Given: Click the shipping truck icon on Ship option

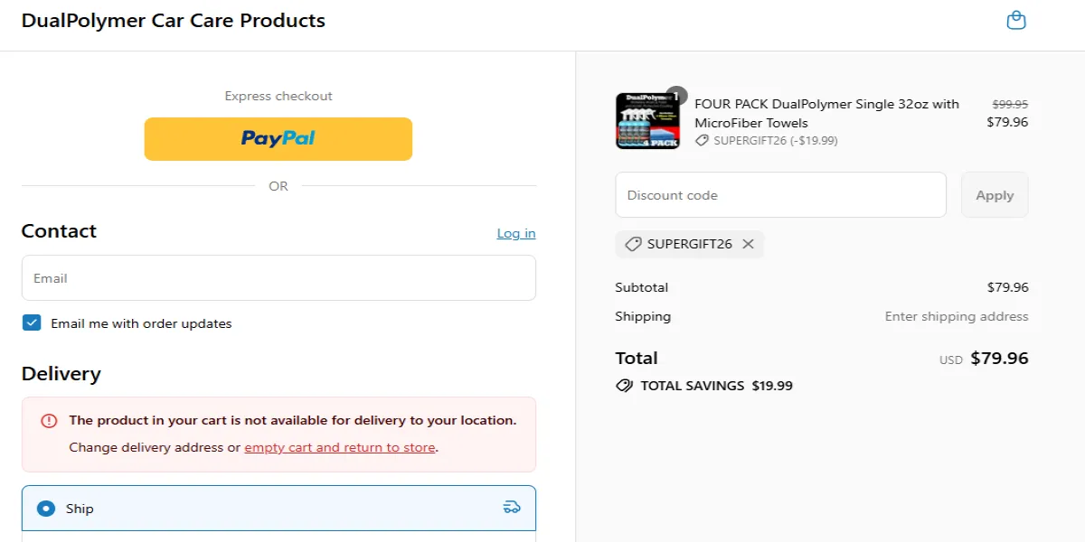Looking at the screenshot, I should click(x=512, y=508).
